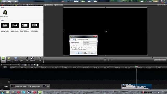
Task: Open the Audio tool tab
Action: click(x=27, y=59)
